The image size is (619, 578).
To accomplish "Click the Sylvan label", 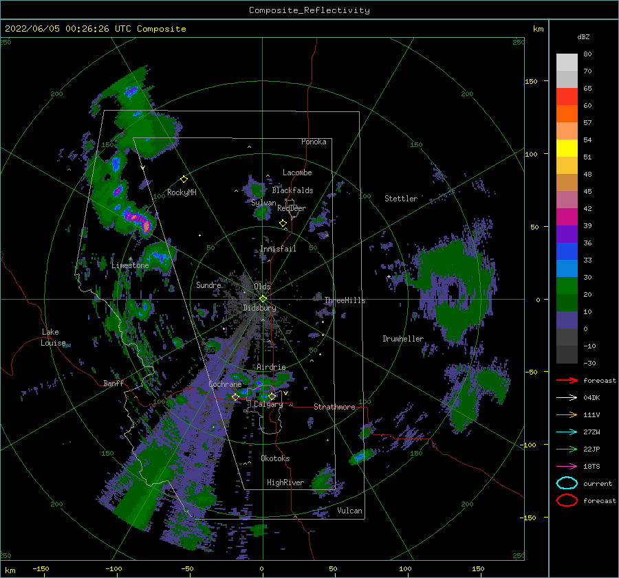I will pos(263,203).
